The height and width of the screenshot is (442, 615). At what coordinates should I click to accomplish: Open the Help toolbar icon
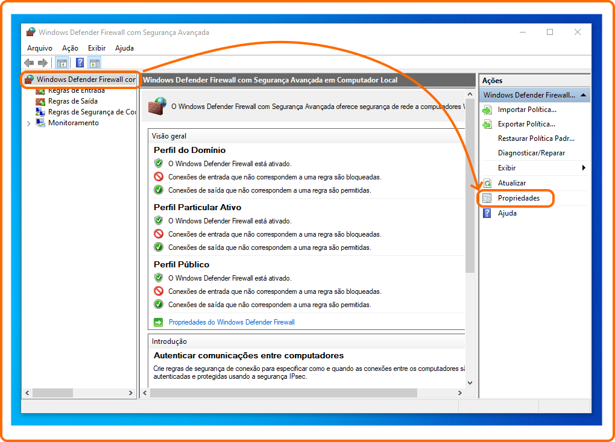coord(80,63)
